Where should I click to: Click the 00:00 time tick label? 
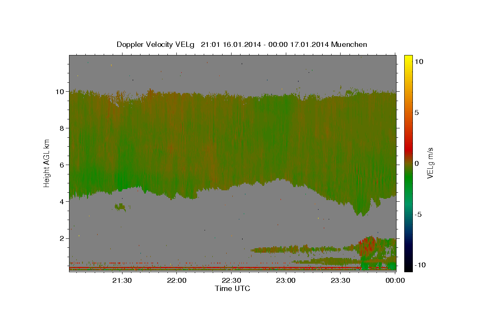pos(395,280)
